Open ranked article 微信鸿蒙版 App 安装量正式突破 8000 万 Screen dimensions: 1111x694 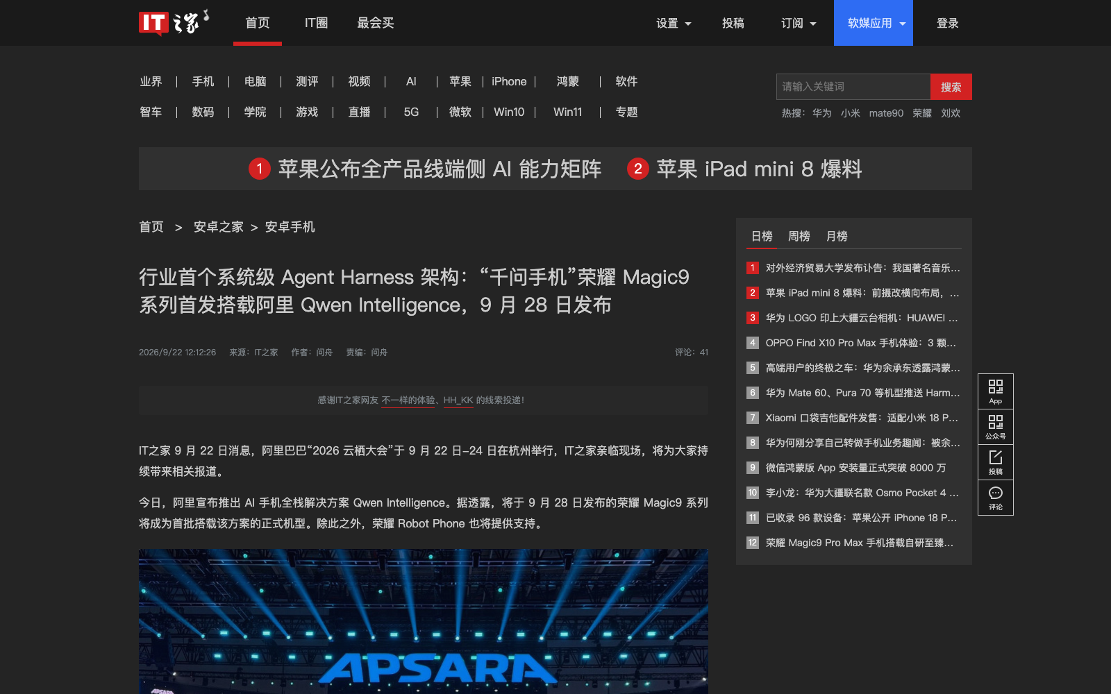(855, 468)
